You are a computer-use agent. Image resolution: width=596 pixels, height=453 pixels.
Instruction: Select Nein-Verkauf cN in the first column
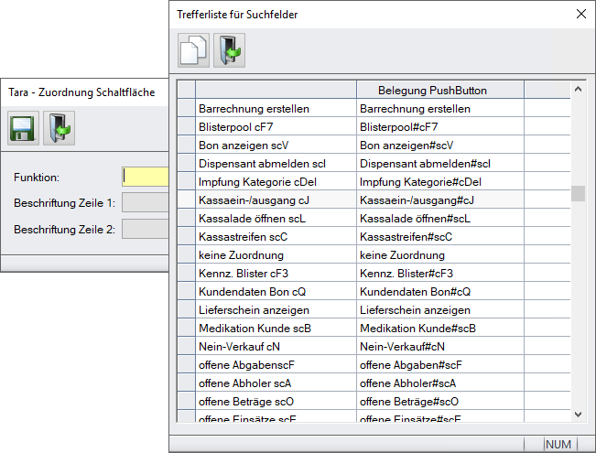coord(275,346)
